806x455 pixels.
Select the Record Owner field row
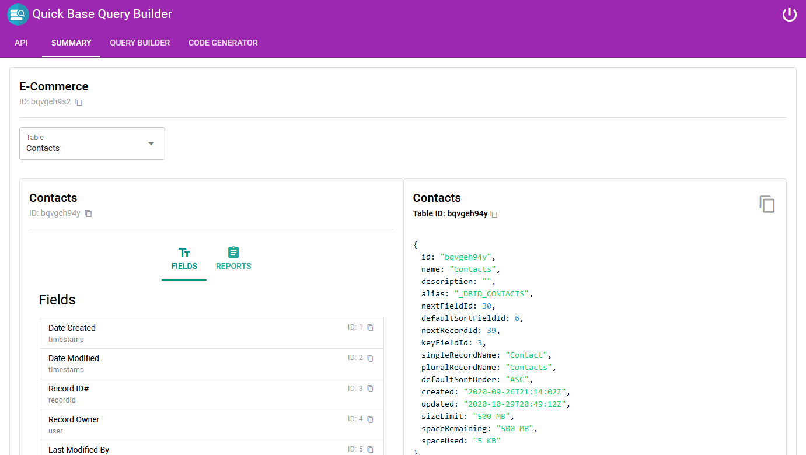(x=211, y=425)
